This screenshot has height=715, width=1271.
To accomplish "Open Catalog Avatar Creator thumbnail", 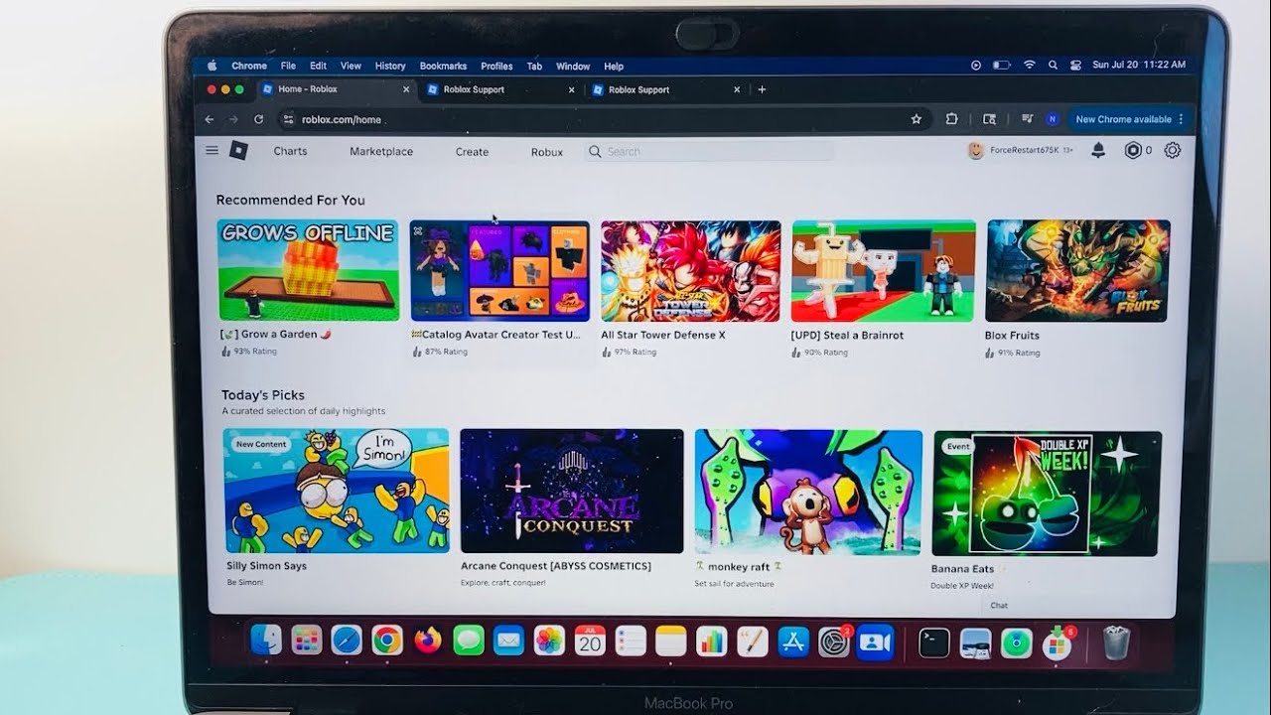I will click(499, 271).
